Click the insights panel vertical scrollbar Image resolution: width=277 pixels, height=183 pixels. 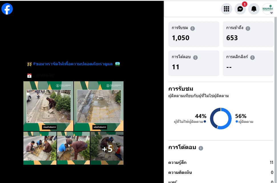point(275,100)
